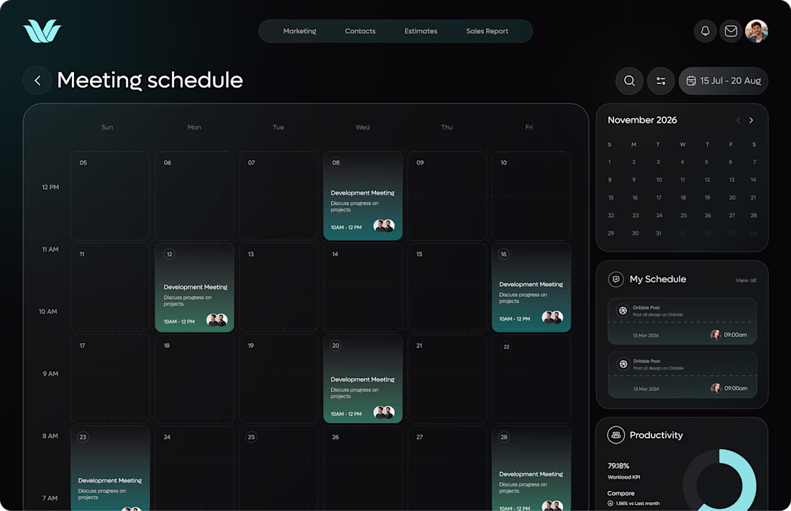Open the filter sliders button
Screen dimensions: 791x511
[x=661, y=80]
